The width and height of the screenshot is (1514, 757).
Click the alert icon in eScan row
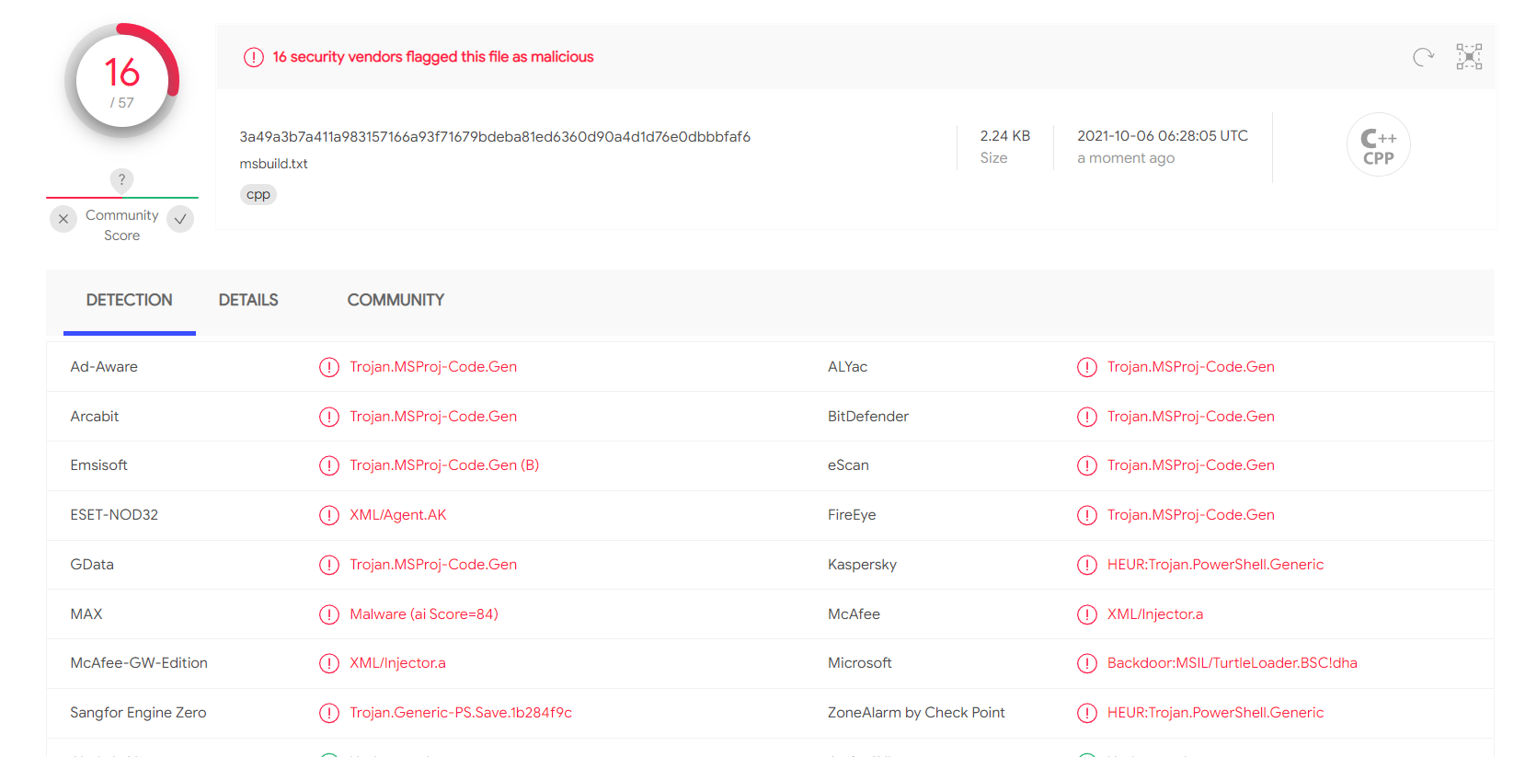[x=1087, y=465]
